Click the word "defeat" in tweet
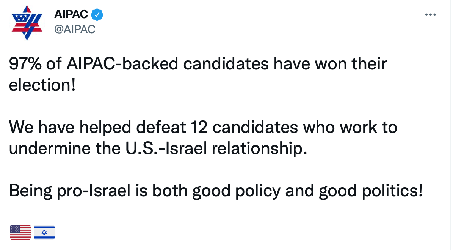This screenshot has width=453, height=250. (x=161, y=127)
